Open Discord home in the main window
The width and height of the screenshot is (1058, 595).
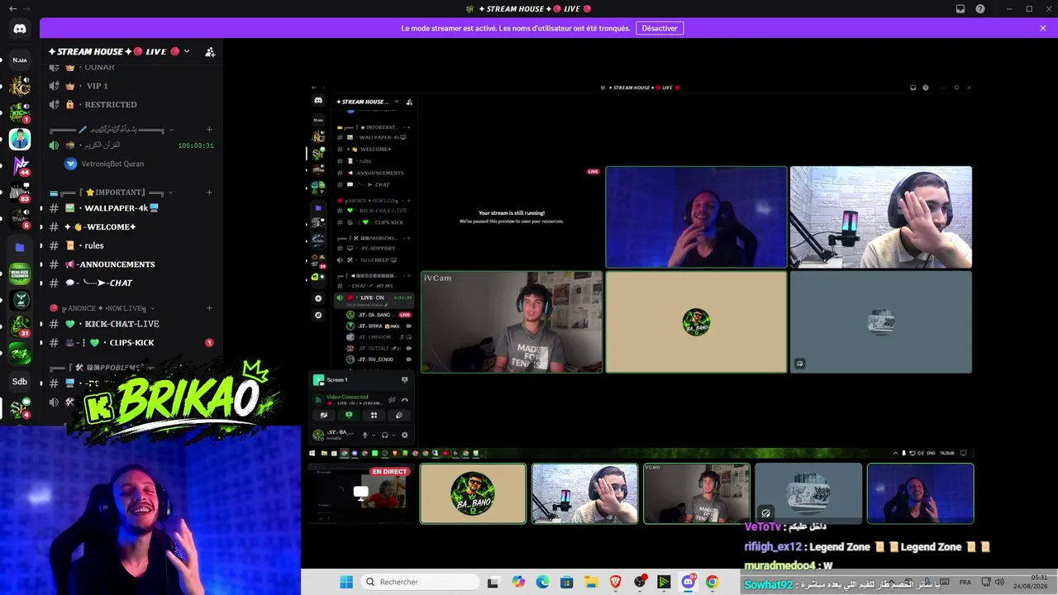coord(20,29)
